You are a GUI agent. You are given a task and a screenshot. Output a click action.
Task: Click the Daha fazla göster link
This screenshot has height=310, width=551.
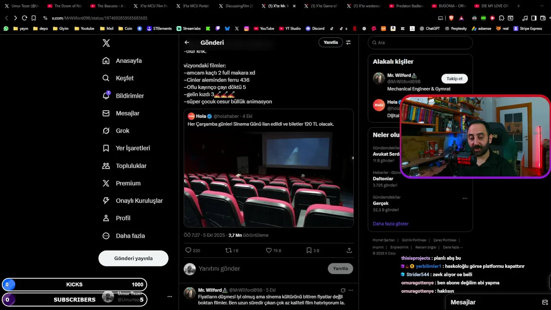click(390, 224)
